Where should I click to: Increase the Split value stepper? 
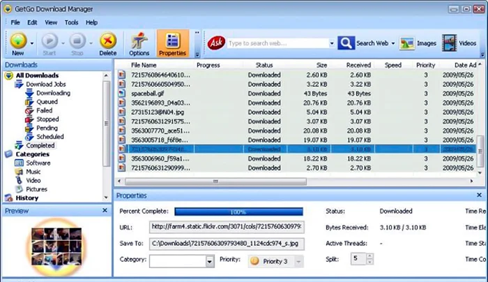point(369,256)
